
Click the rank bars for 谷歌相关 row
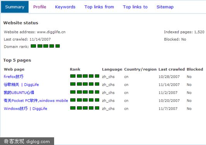pos(85,84)
